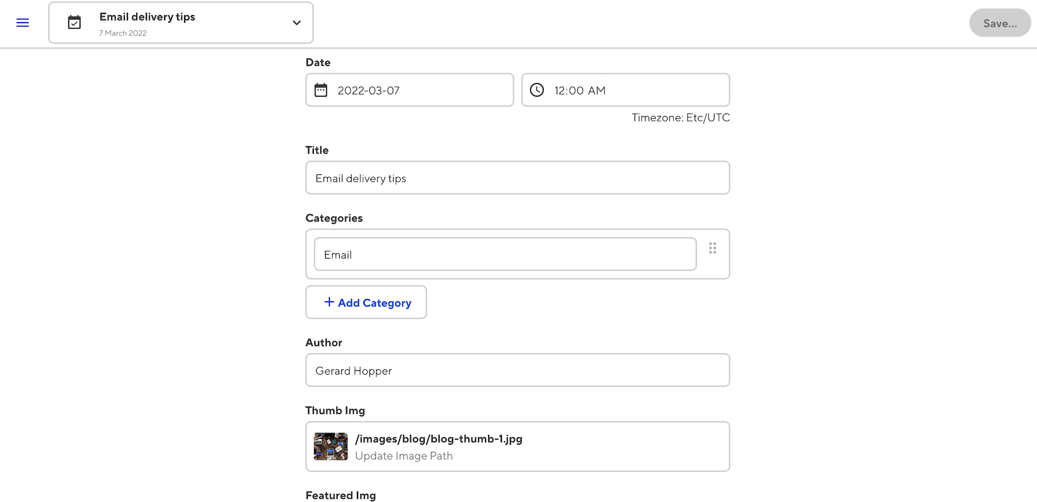The width and height of the screenshot is (1037, 502).
Task: Click Update Image Path
Action: pyautogui.click(x=404, y=456)
